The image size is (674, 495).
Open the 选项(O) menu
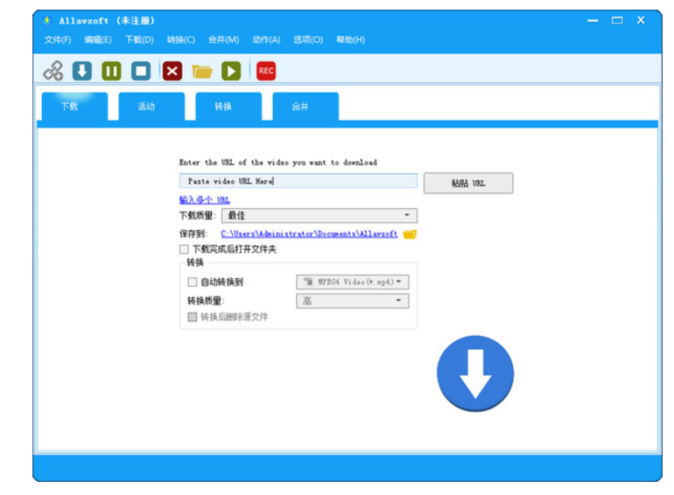[x=307, y=39]
